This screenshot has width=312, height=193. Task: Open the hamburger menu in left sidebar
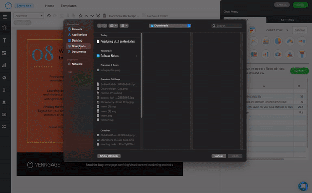click(x=5, y=17)
